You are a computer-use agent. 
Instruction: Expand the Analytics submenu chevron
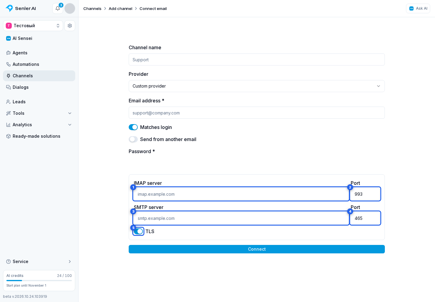pos(70,125)
